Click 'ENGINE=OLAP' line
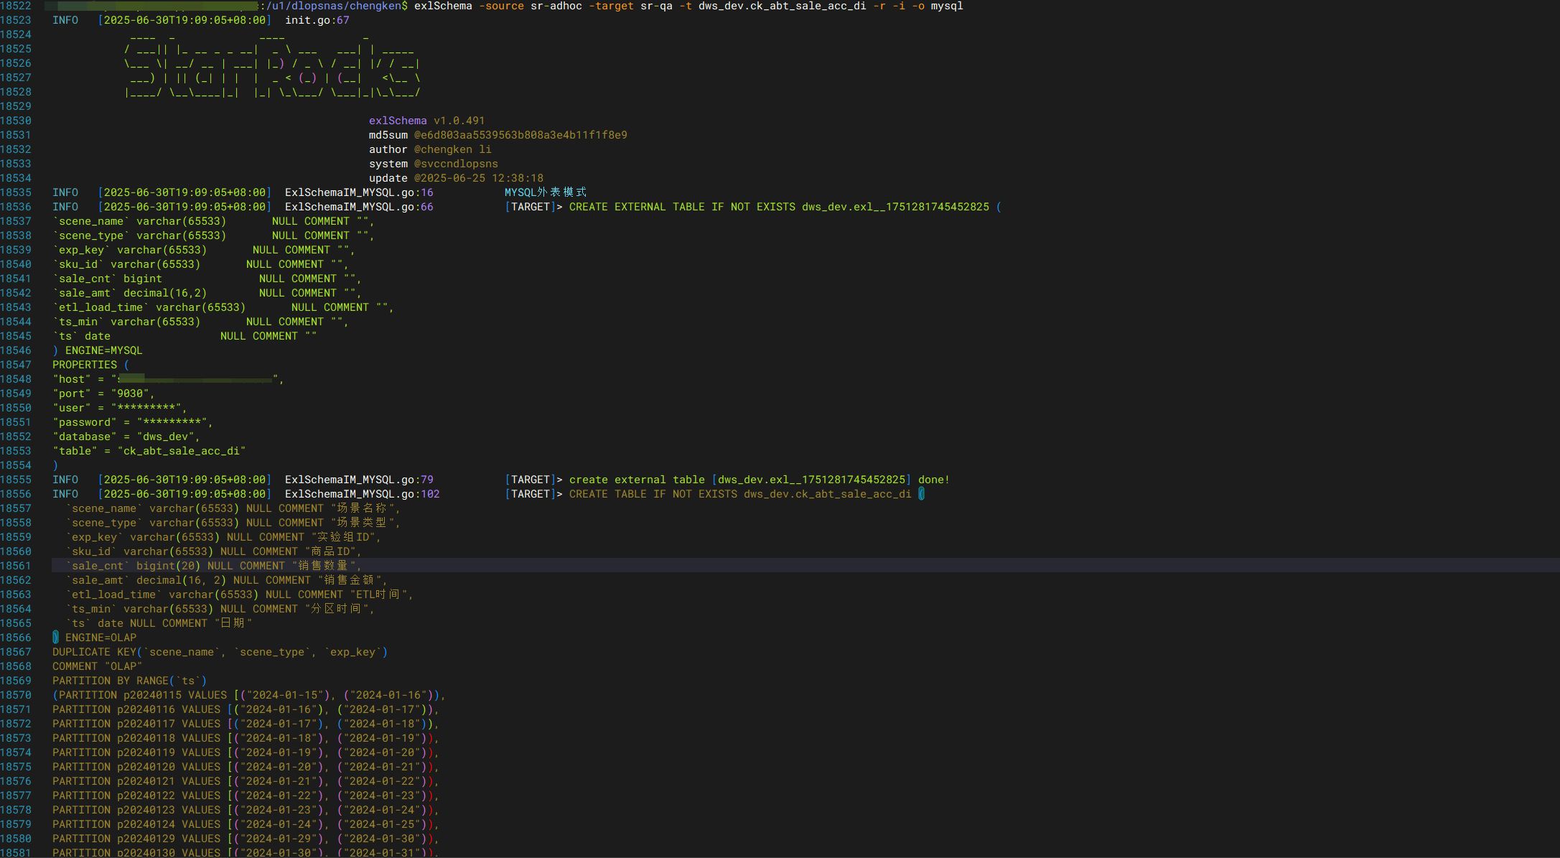 click(101, 638)
